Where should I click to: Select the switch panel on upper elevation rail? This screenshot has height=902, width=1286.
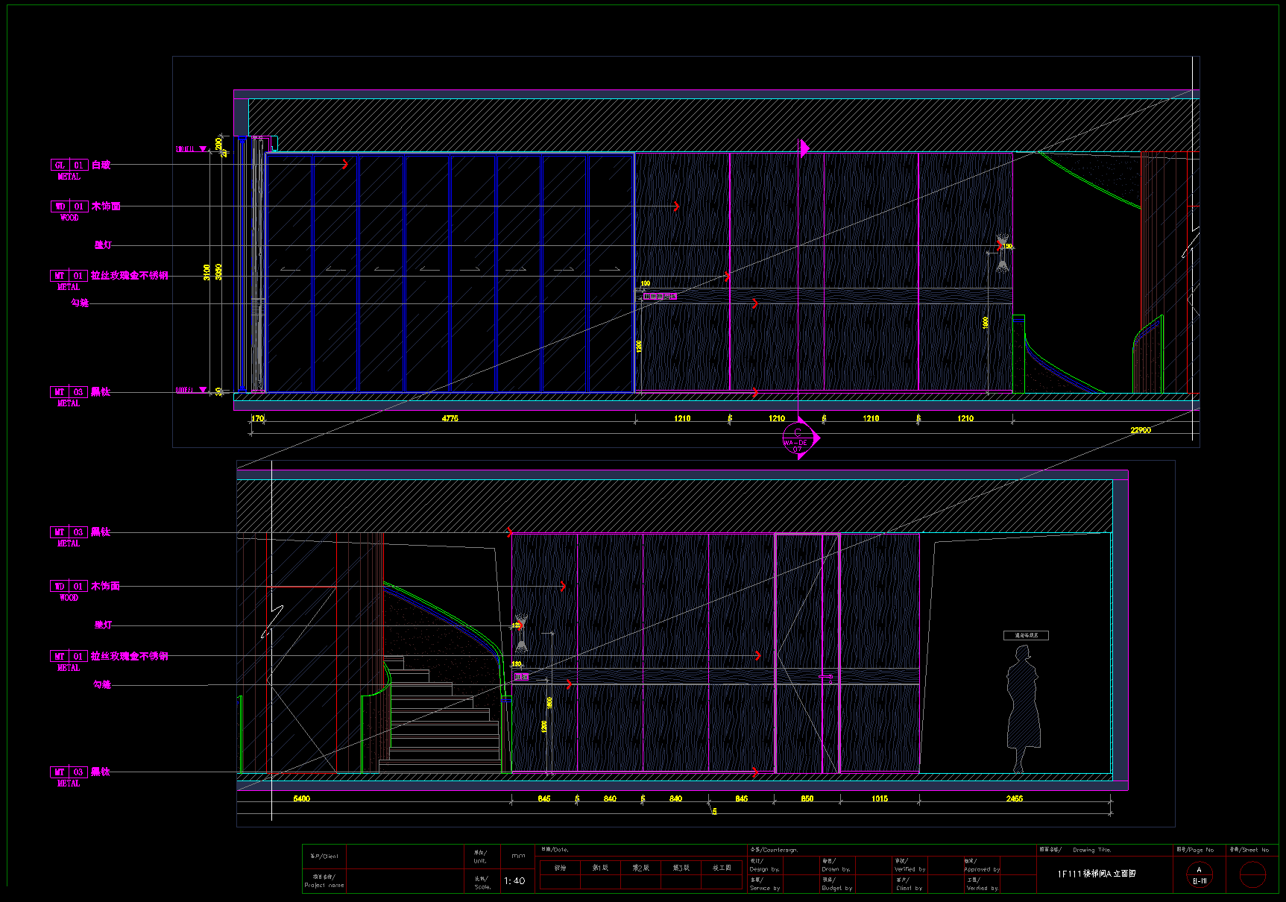[660, 297]
